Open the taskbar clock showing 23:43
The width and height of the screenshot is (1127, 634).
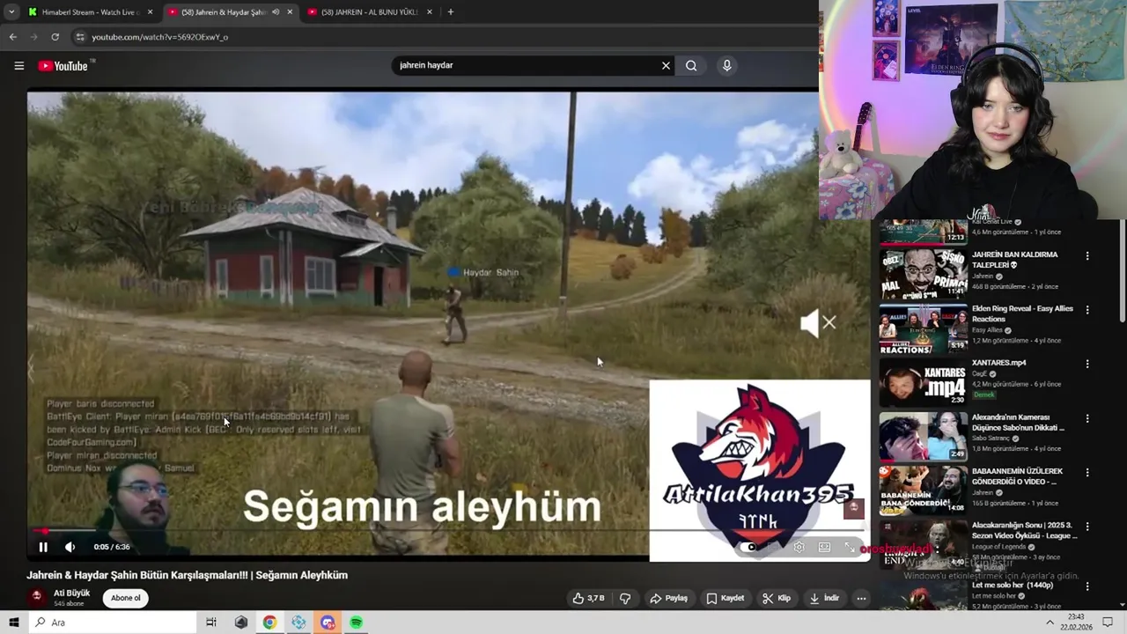click(1076, 622)
